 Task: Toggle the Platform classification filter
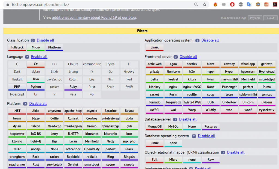click(x=54, y=48)
